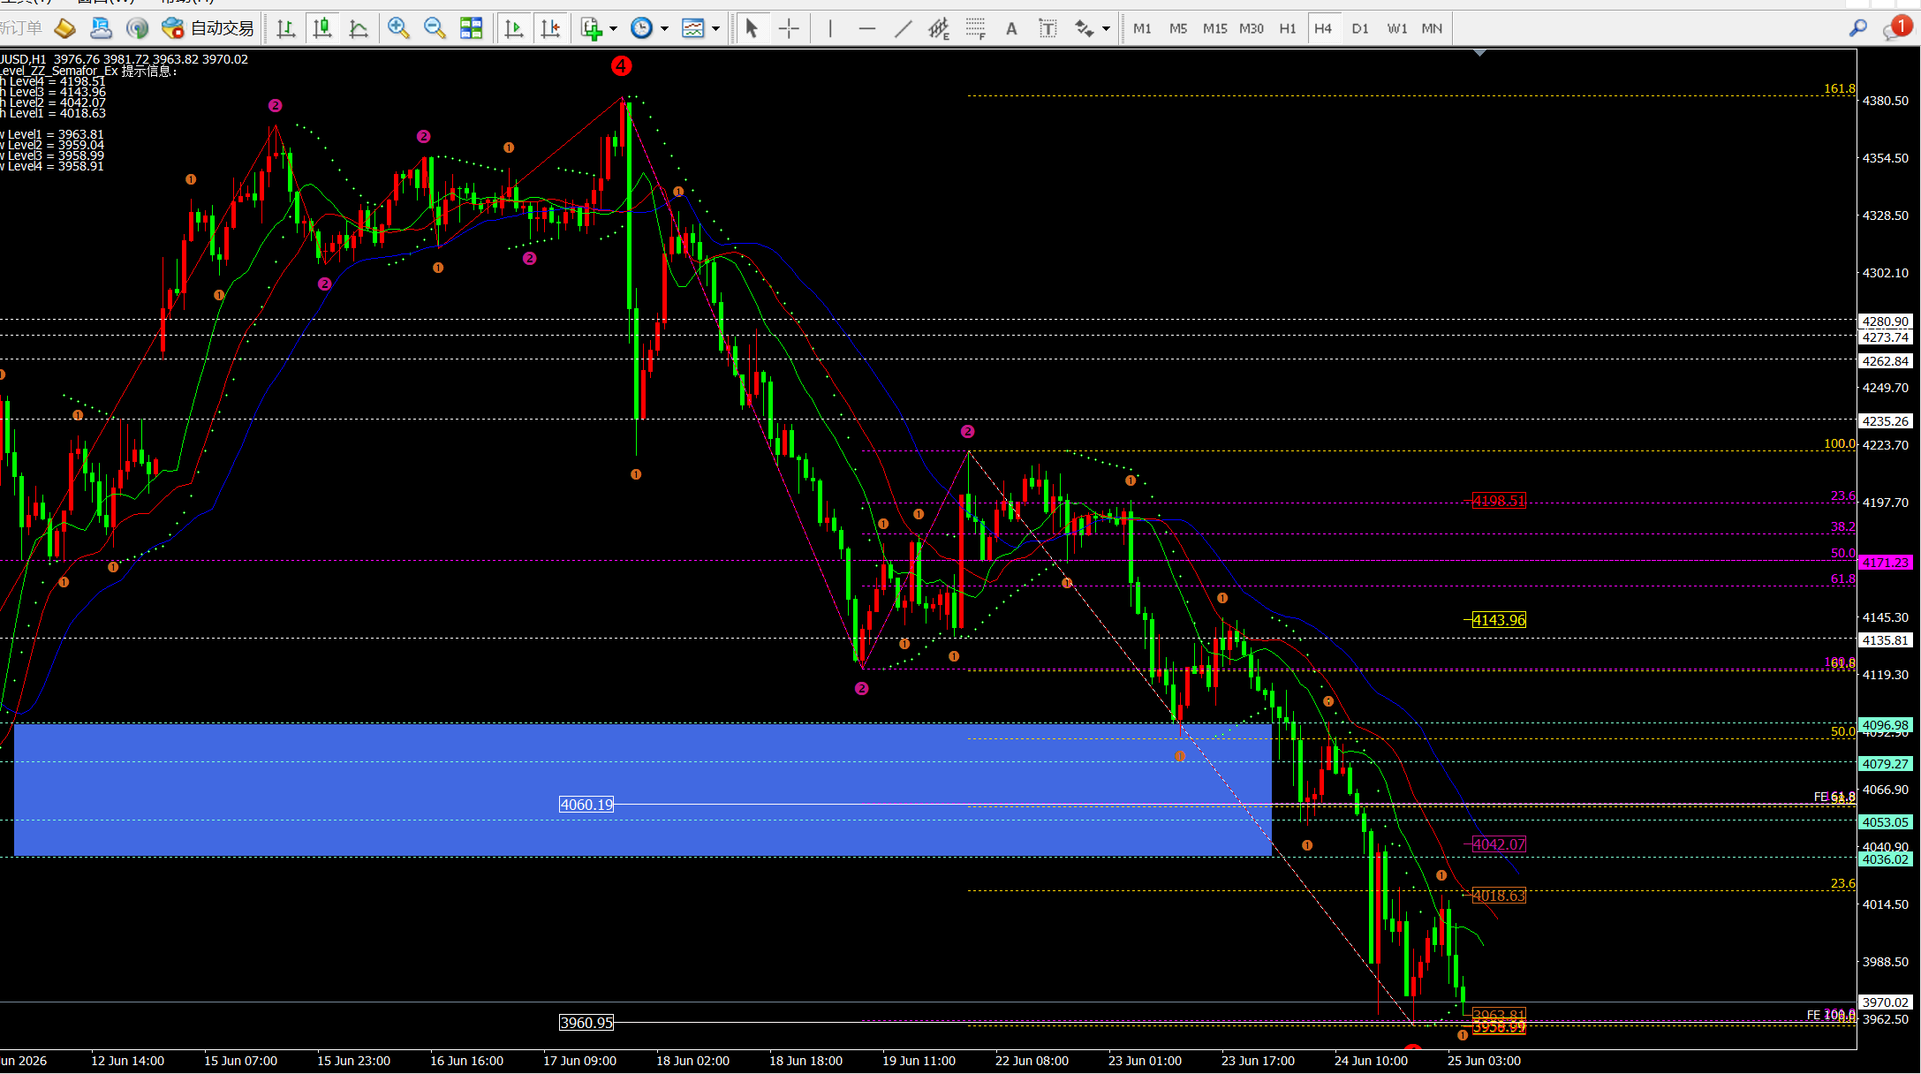Open the trading signals radar icon
1921x1074 pixels.
tap(137, 29)
